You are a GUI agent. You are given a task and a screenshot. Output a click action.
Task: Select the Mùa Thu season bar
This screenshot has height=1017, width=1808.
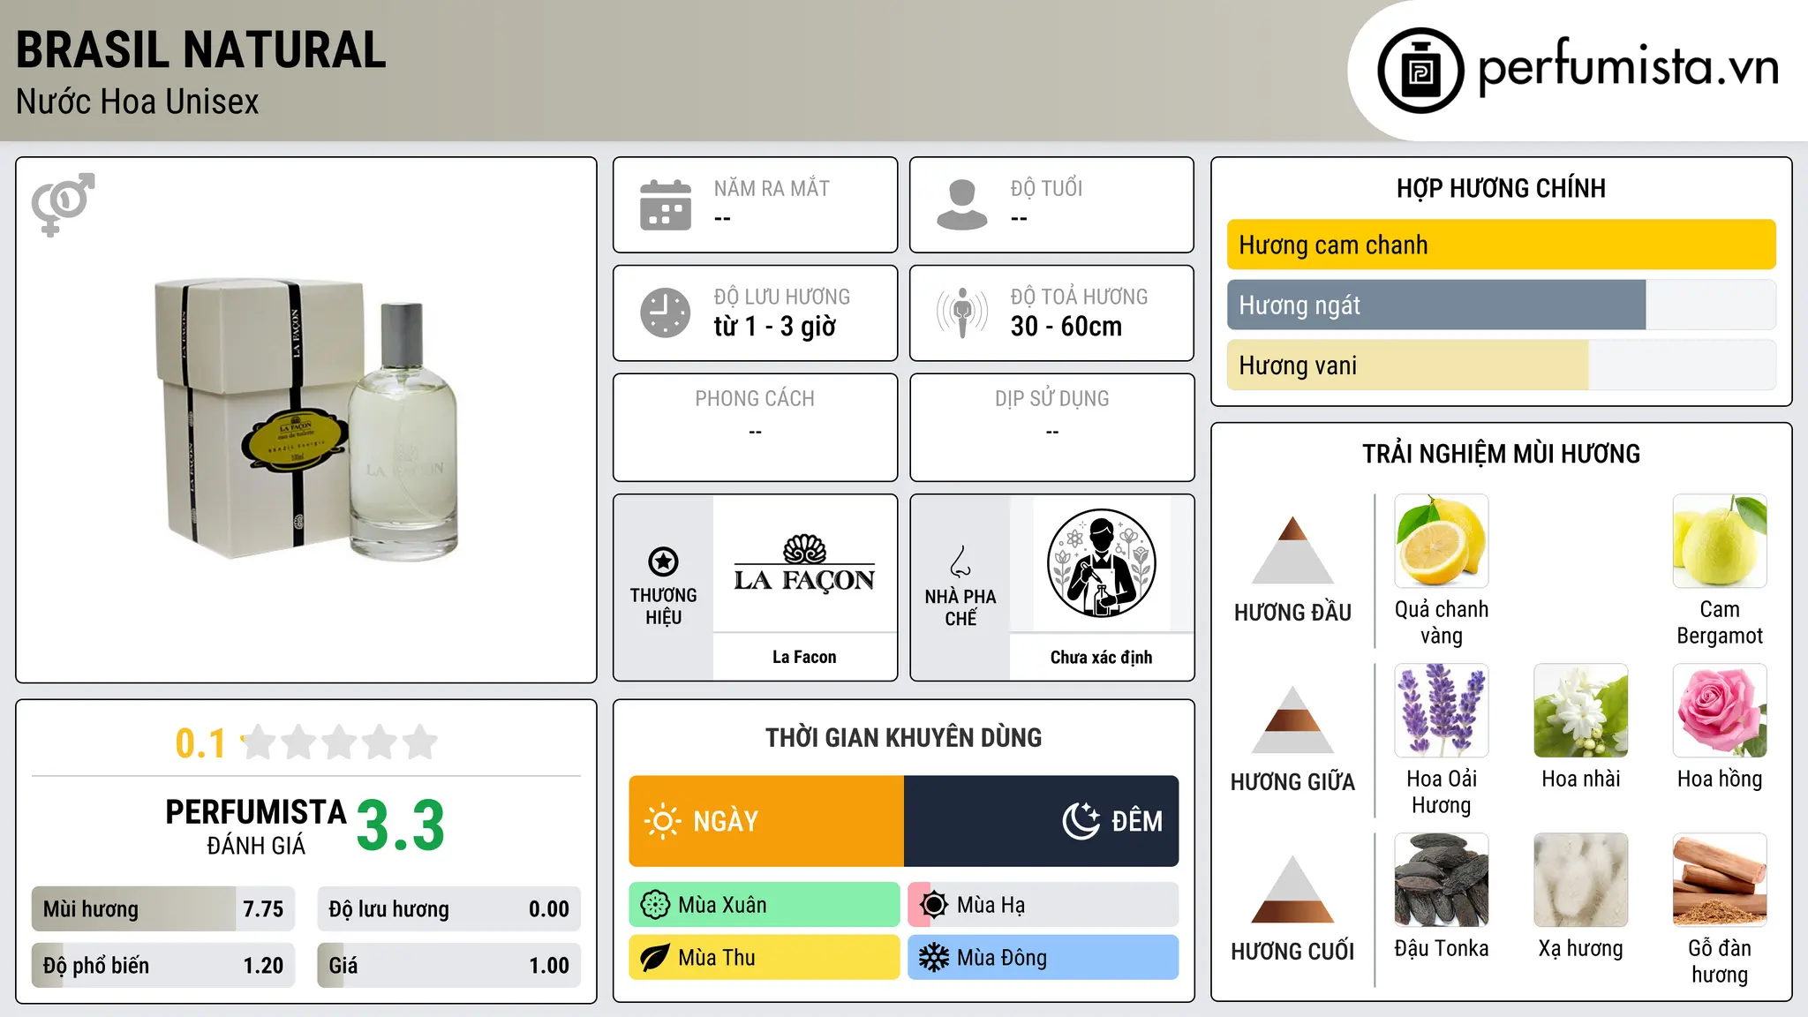(765, 958)
